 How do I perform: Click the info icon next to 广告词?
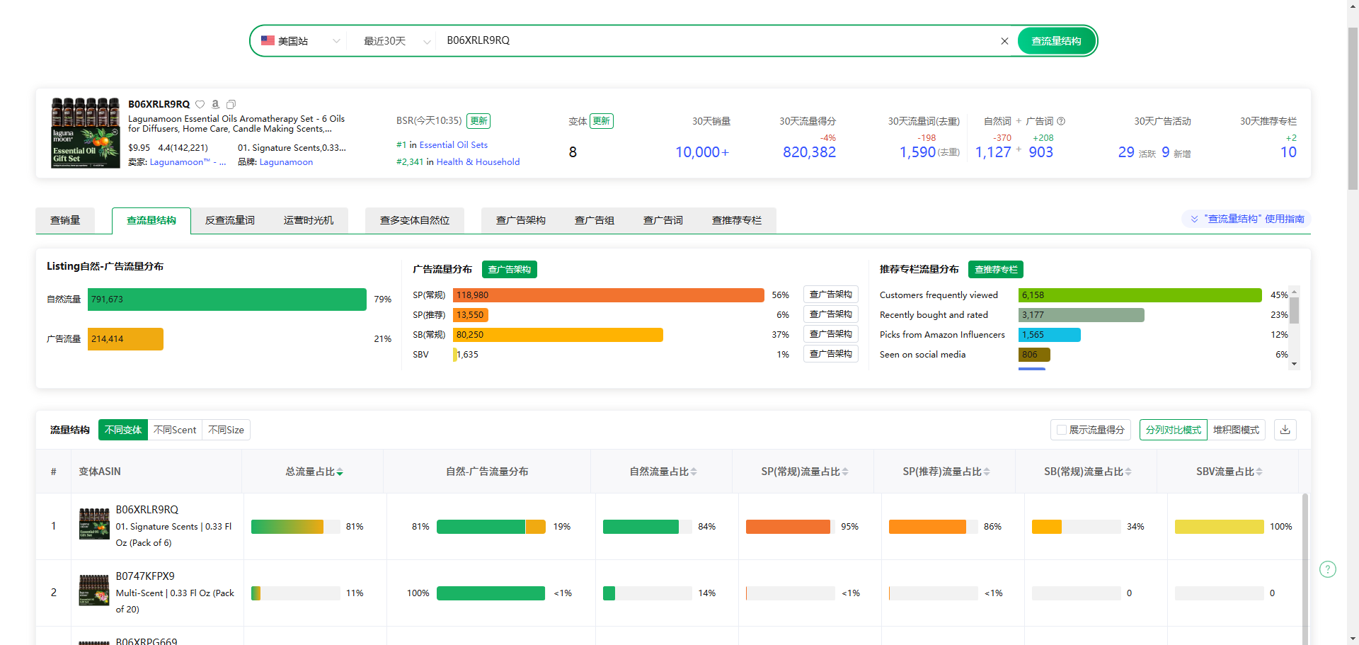point(1061,121)
